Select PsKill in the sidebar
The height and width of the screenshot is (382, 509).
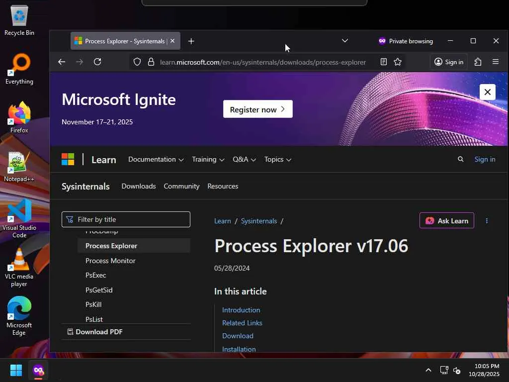(x=93, y=305)
